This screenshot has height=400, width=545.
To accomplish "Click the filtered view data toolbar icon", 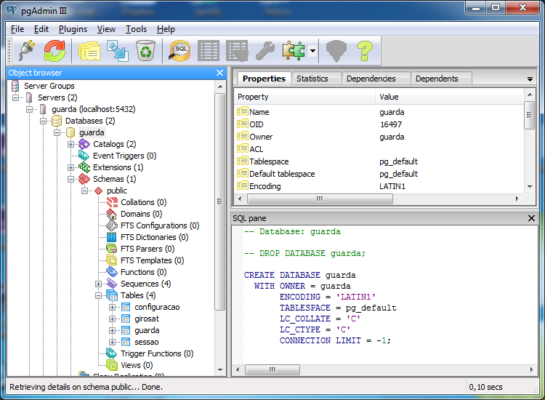I will [237, 51].
